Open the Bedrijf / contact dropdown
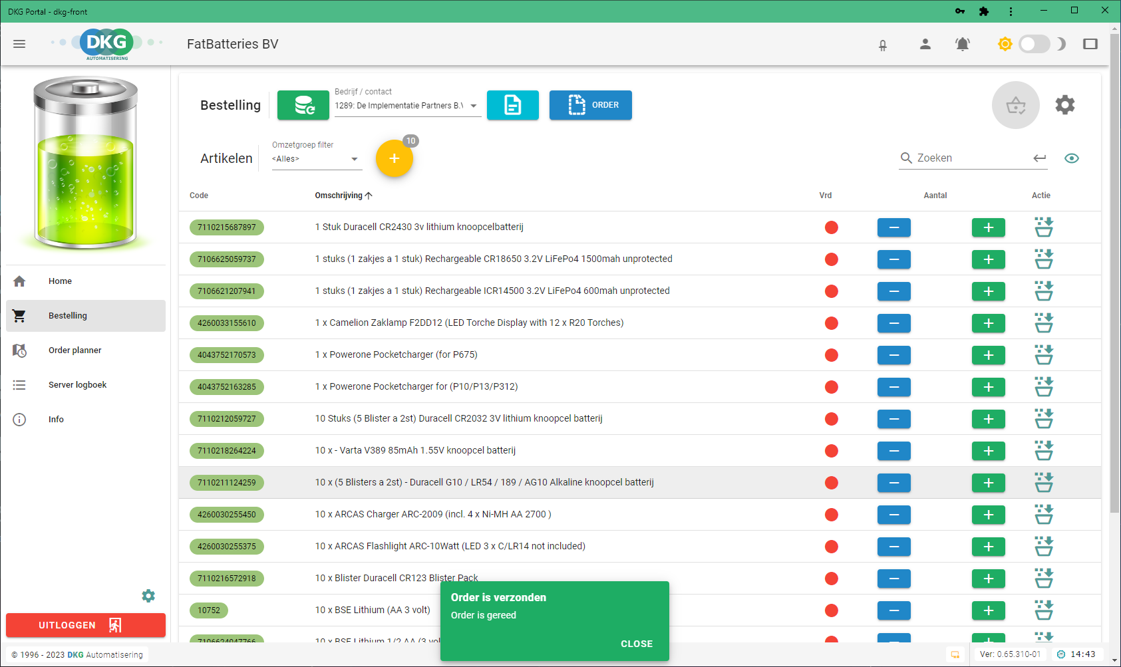 pos(408,106)
